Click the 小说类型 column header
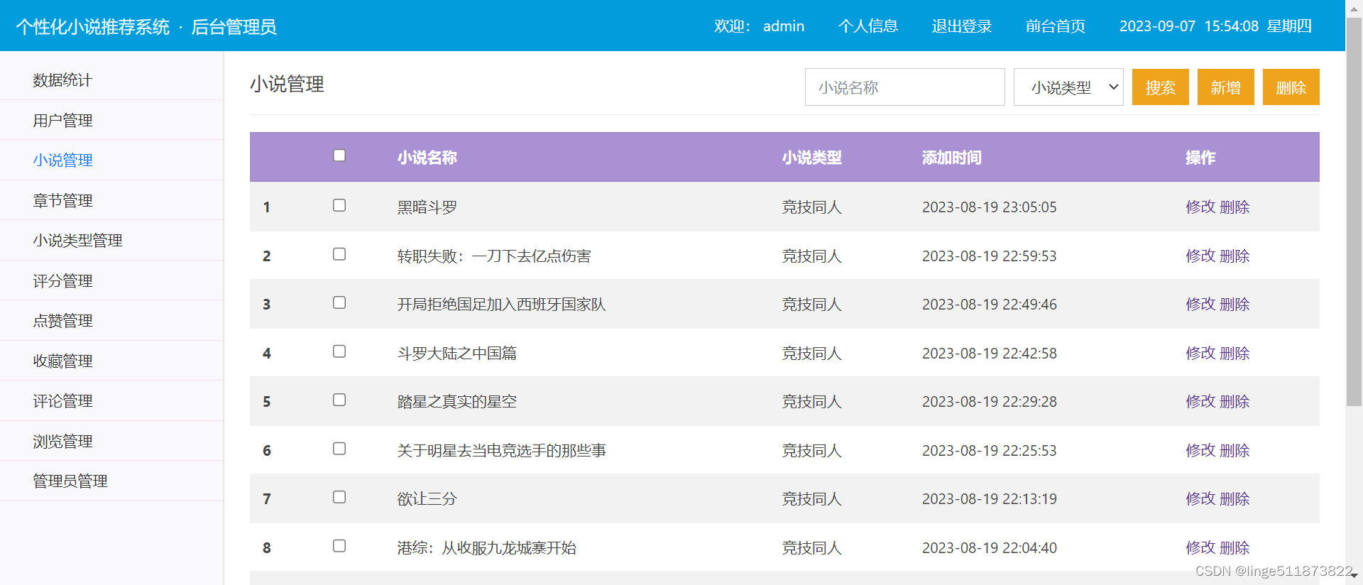The width and height of the screenshot is (1363, 585). 812,158
